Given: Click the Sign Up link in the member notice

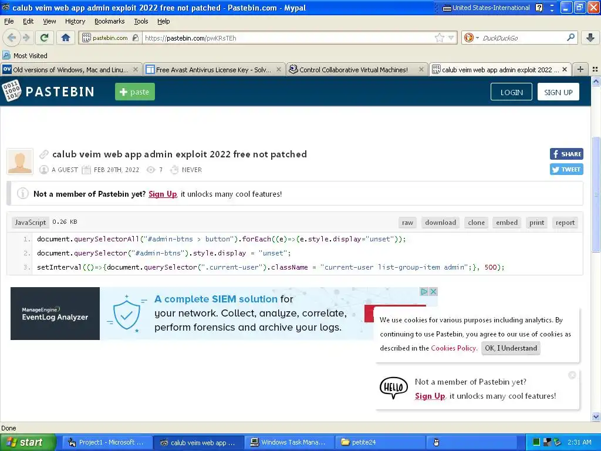Looking at the screenshot, I should tap(163, 194).
